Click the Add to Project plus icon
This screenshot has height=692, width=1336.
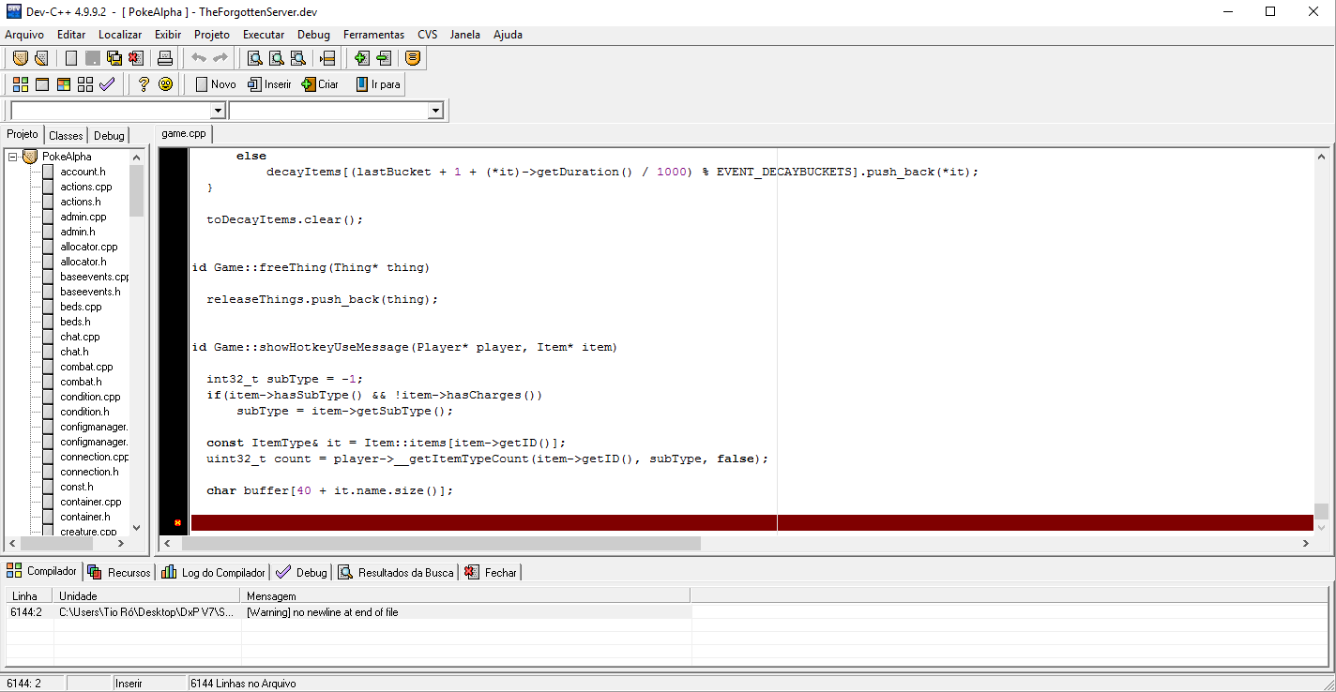362,58
